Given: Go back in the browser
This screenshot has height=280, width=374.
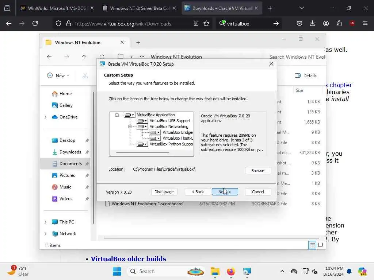Looking at the screenshot, I should point(9,24).
